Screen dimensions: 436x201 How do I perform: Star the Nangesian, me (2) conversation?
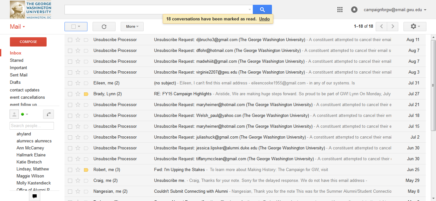(78, 191)
